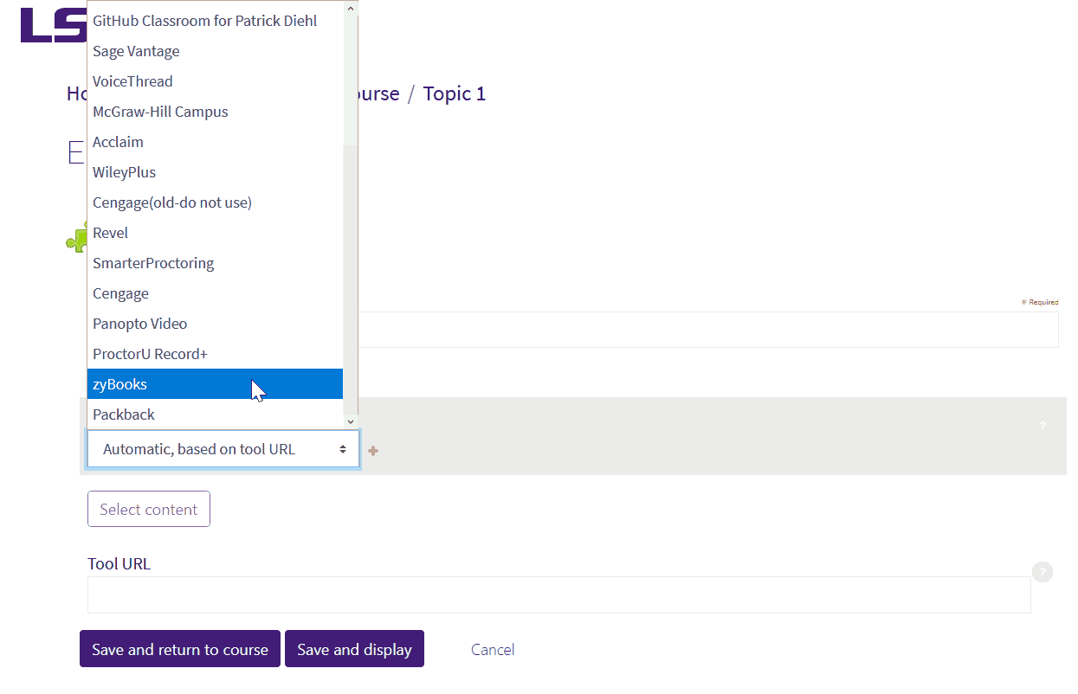This screenshot has height=694, width=1078.
Task: Click dropdown list scroll up arrow
Action: click(351, 9)
